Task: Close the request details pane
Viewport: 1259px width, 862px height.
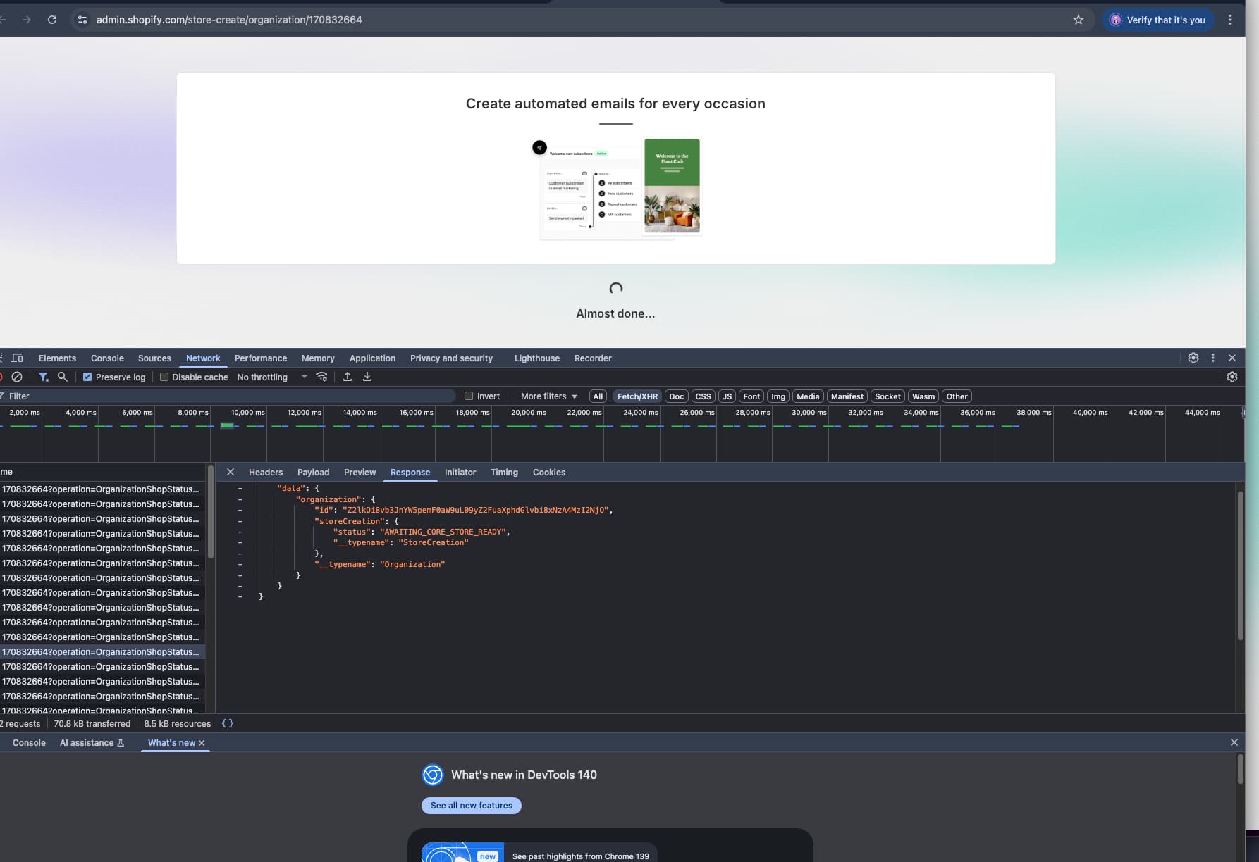Action: coord(231,472)
